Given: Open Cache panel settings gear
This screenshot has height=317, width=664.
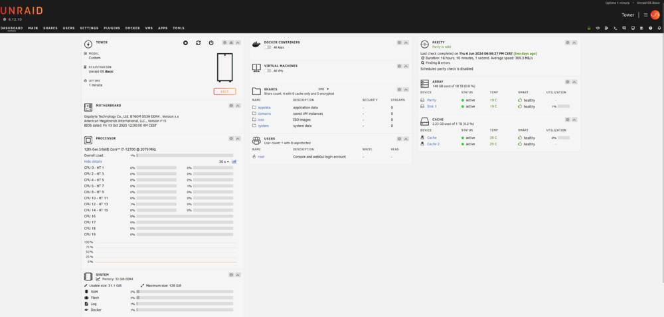Looking at the screenshot, I should pos(568,120).
